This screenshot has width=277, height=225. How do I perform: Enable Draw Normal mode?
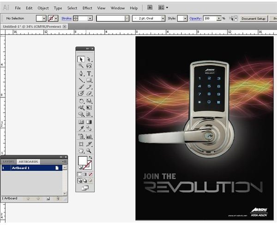[x=80, y=181]
